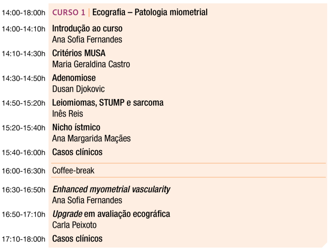Click the CURSO 1 heading label
The height and width of the screenshot is (251, 330).
pyautogui.click(x=68, y=13)
